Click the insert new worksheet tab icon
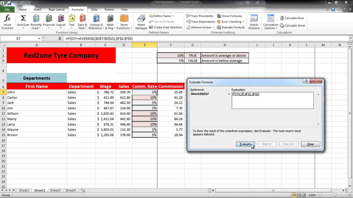 [83, 190]
